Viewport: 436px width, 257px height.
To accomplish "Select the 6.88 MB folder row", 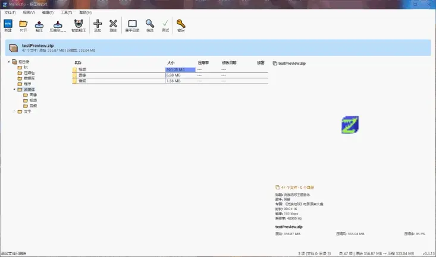I will (x=170, y=75).
